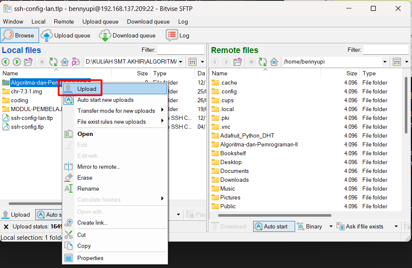Click the local Upload button
This screenshot has width=412, height=268.
[16, 215]
